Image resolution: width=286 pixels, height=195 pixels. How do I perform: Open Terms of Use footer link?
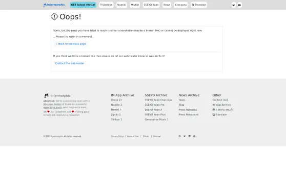click(133, 136)
